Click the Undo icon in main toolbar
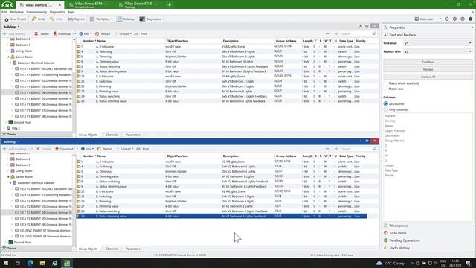Viewport: 476px width, 268px height. tap(34, 19)
